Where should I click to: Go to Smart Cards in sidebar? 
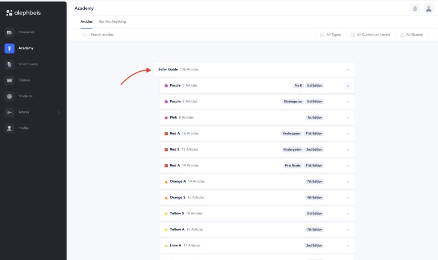pyautogui.click(x=28, y=64)
